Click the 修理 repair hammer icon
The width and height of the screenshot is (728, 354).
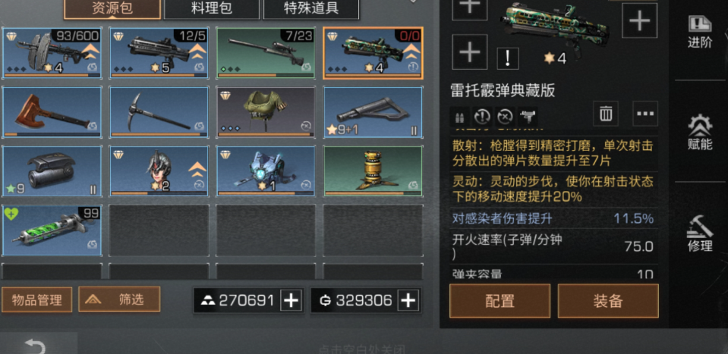tap(700, 233)
